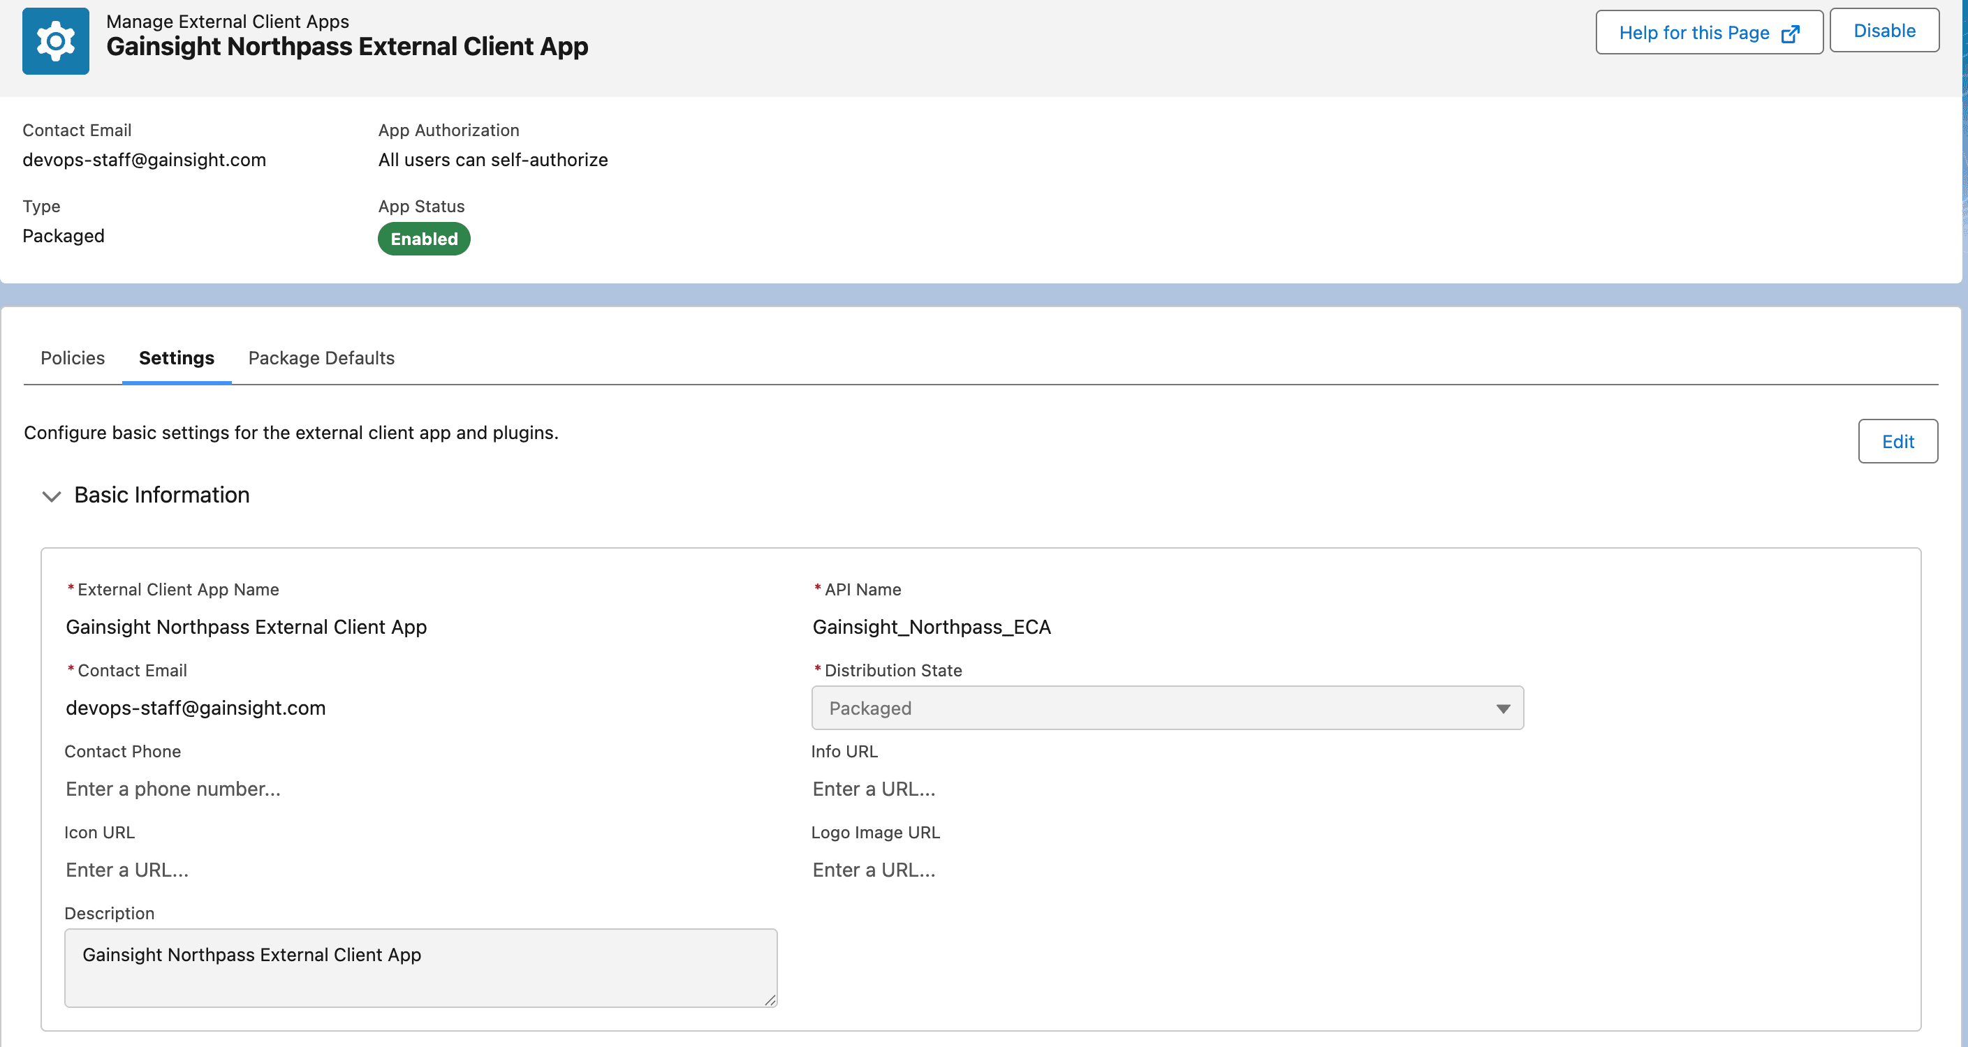Click the External Client App Name value
Image resolution: width=1968 pixels, height=1047 pixels.
click(246, 627)
